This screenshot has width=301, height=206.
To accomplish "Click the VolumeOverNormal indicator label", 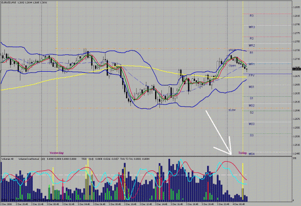I will tap(28, 159).
